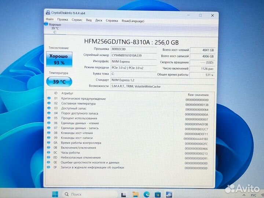Open the Сервис menu
264x198 pixels.
coord(77,20)
